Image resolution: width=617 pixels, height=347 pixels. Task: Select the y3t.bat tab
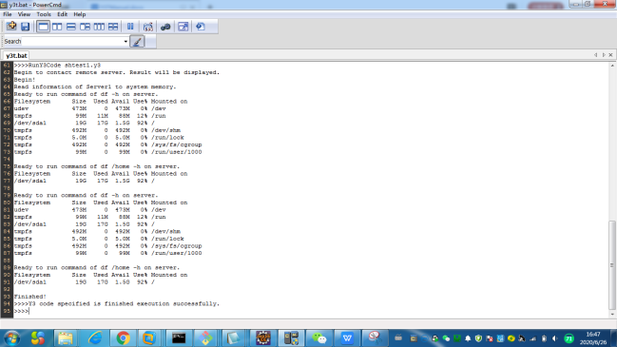click(x=16, y=55)
